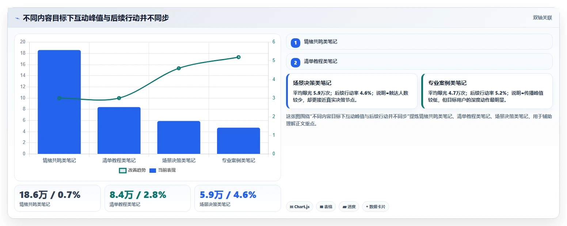Click the x-axis label 情绪共鸣类笔记
The width and height of the screenshot is (567, 226).
[x=59, y=160]
